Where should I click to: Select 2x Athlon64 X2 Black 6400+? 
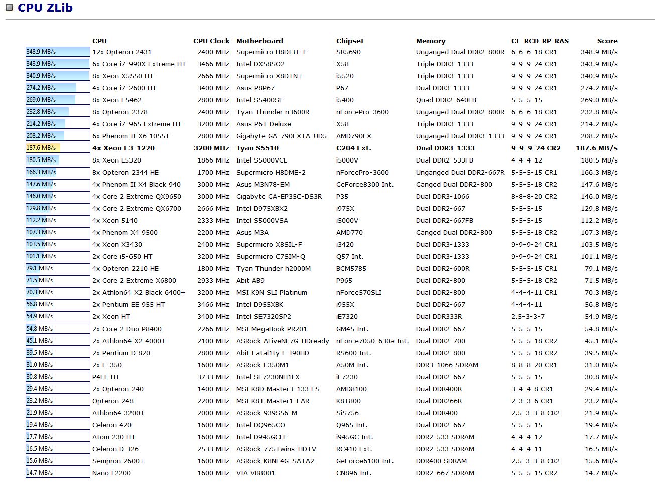pos(139,292)
